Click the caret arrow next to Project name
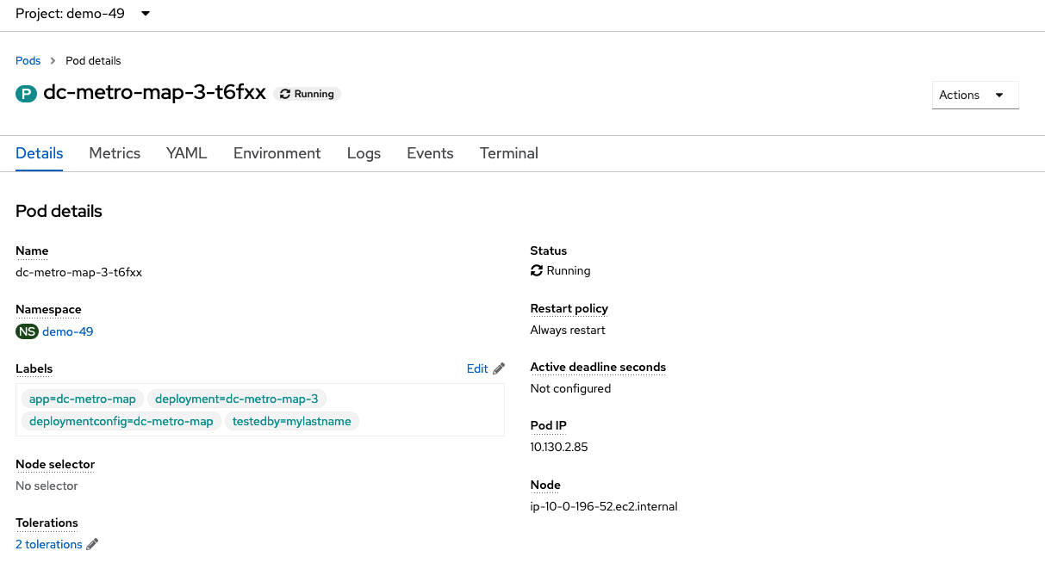 pos(145,14)
